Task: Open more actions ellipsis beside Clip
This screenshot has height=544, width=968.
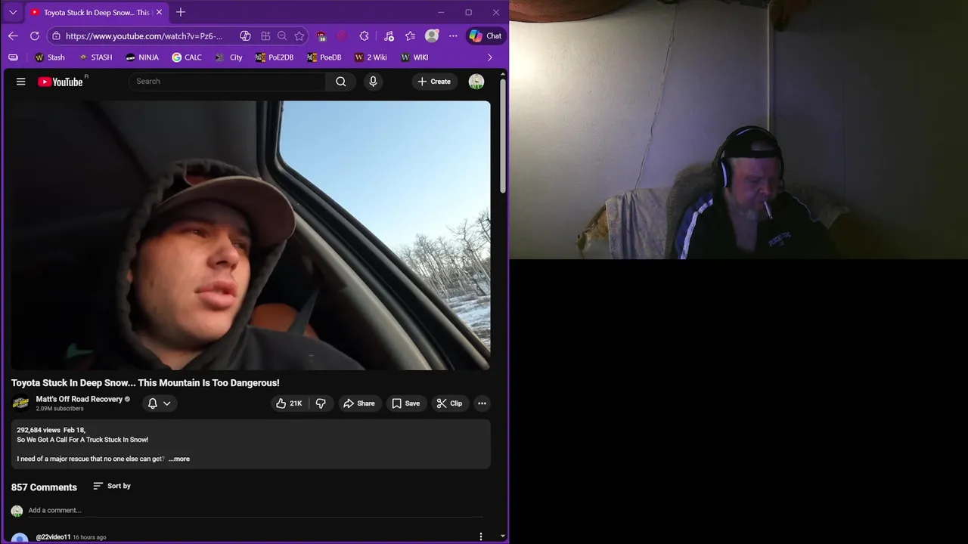Action: pos(482,403)
